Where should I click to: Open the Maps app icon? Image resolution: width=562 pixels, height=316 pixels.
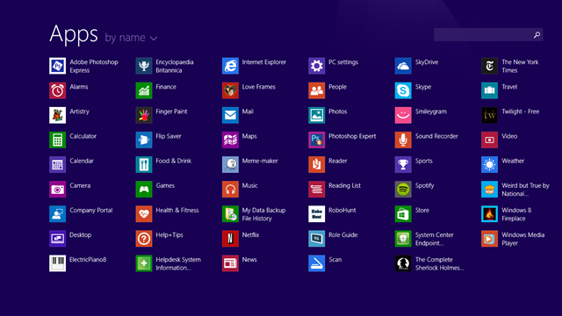tap(230, 140)
